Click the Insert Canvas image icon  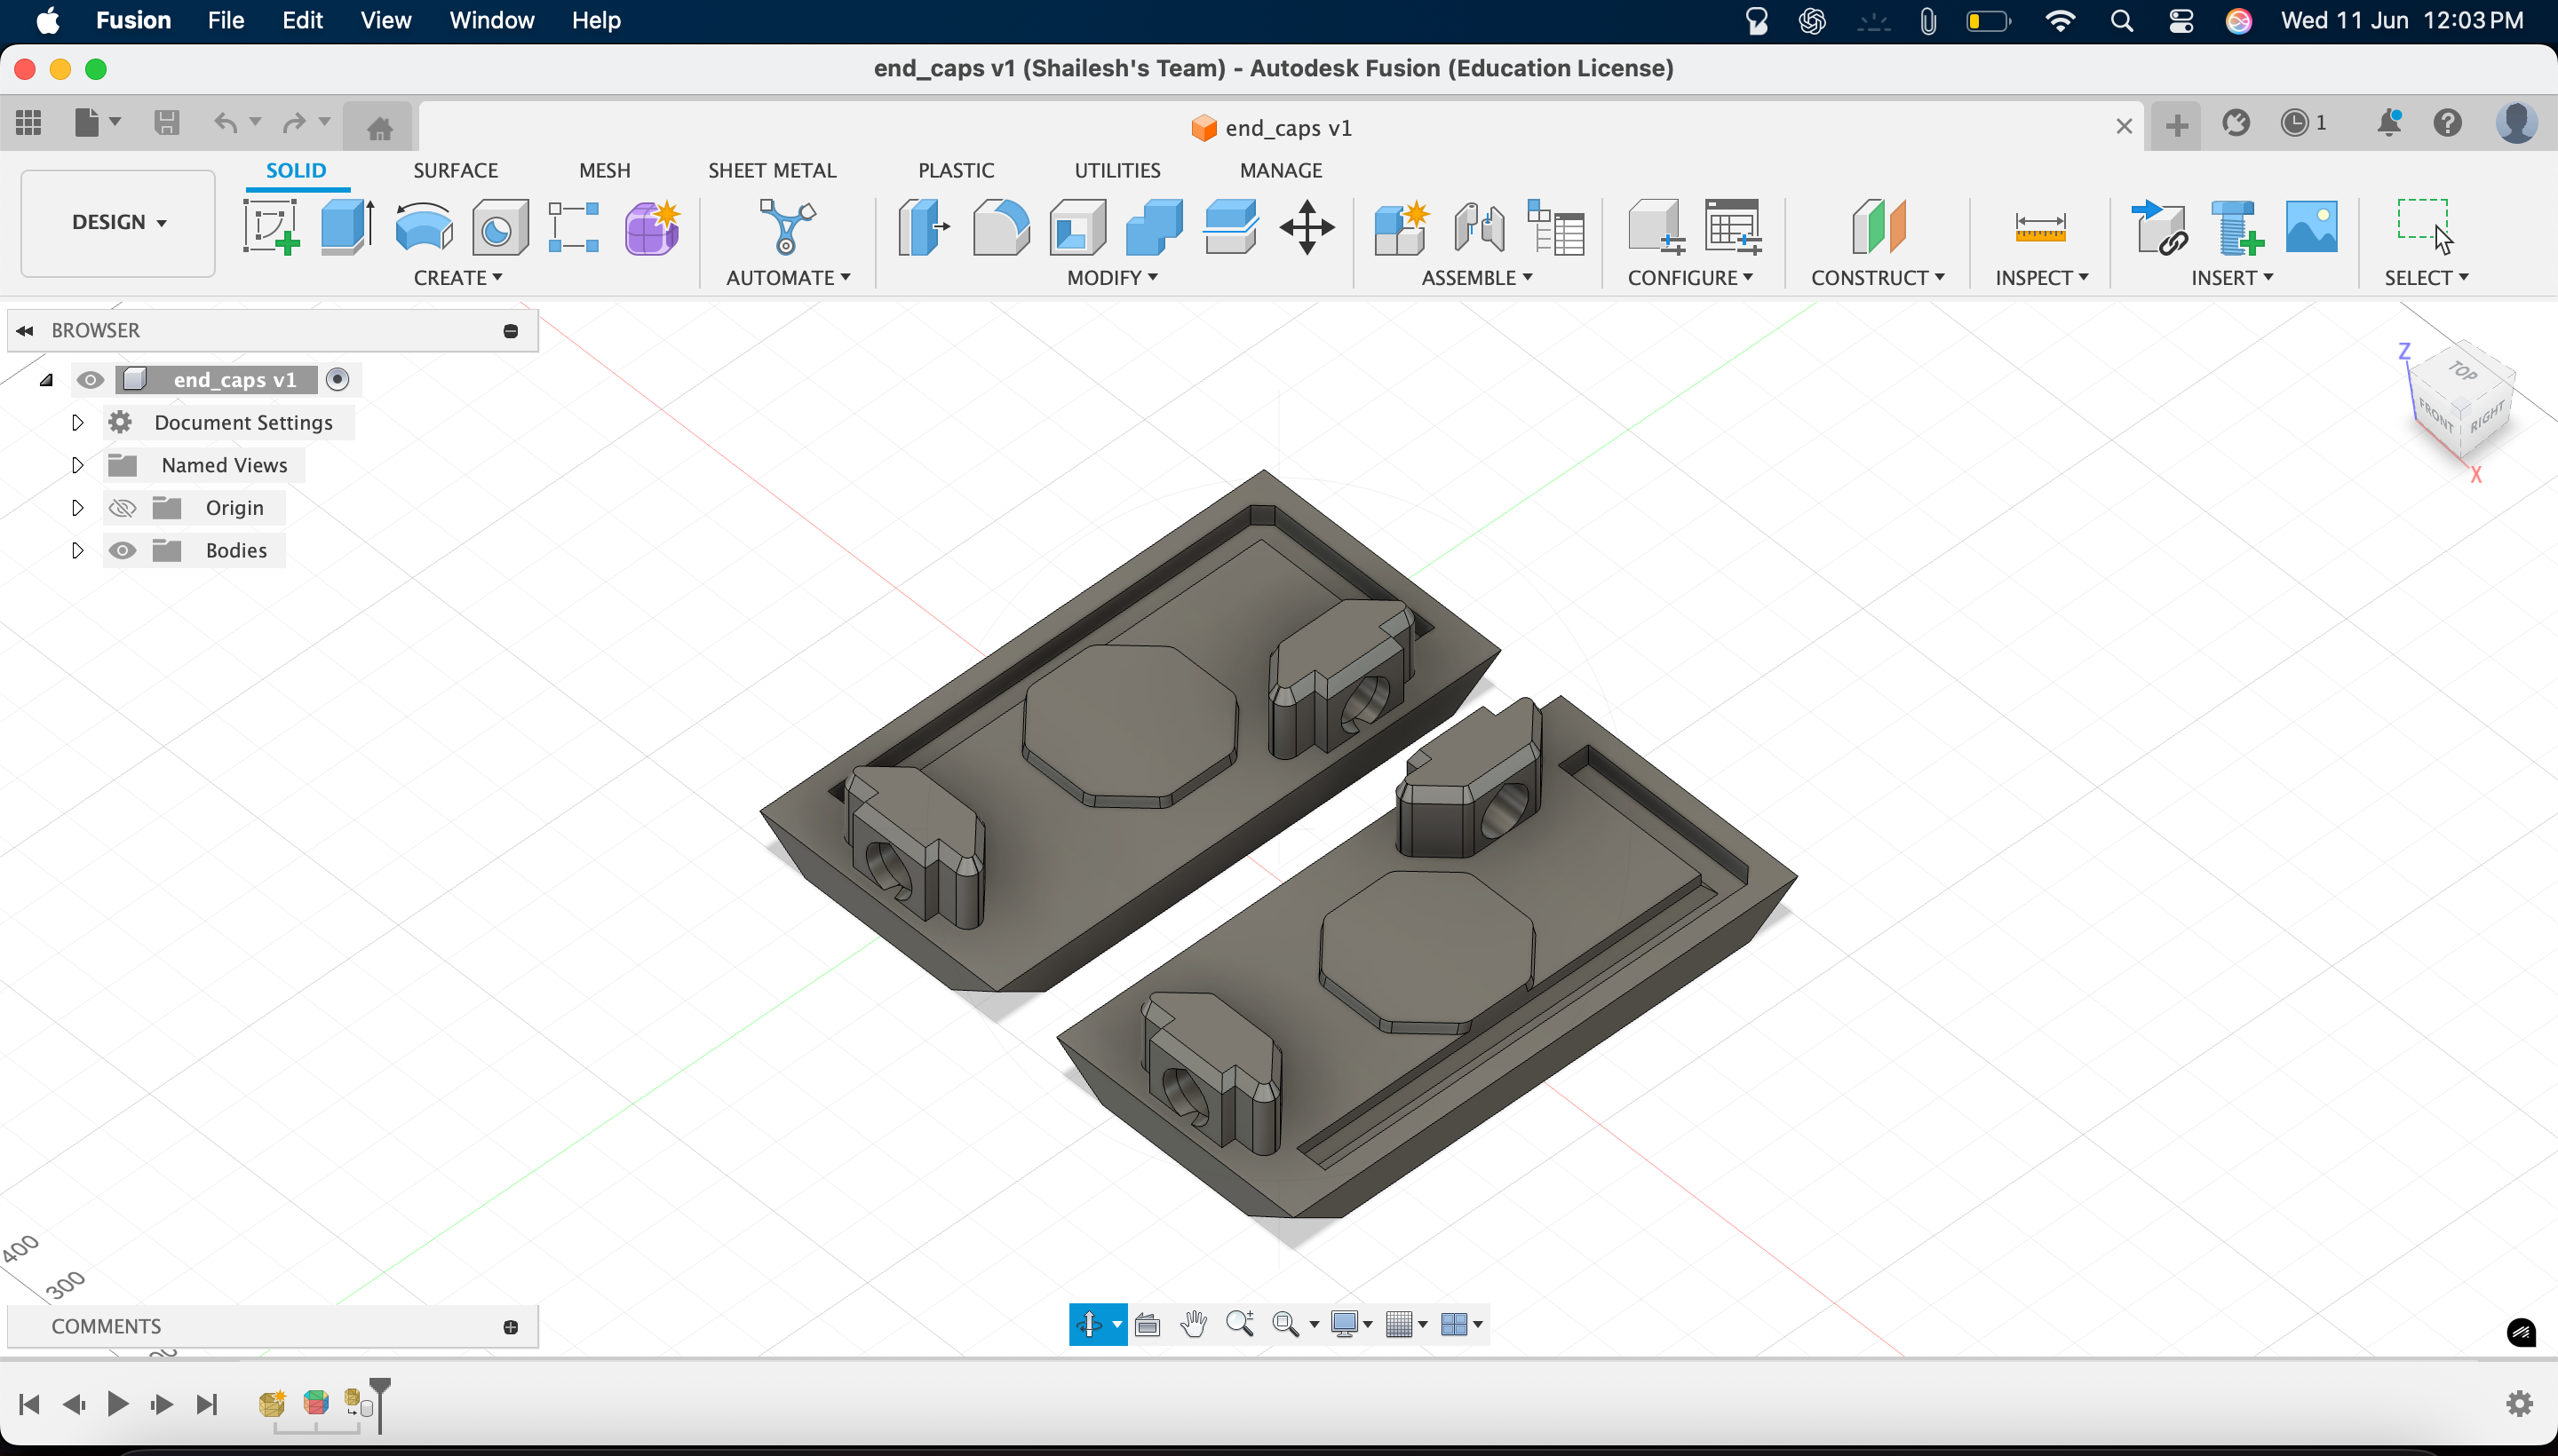(2311, 226)
